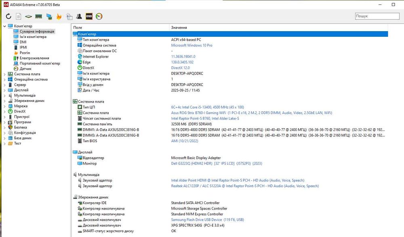Select the Розгін overclock tree item
This screenshot has width=404, height=237.
pos(25,53)
